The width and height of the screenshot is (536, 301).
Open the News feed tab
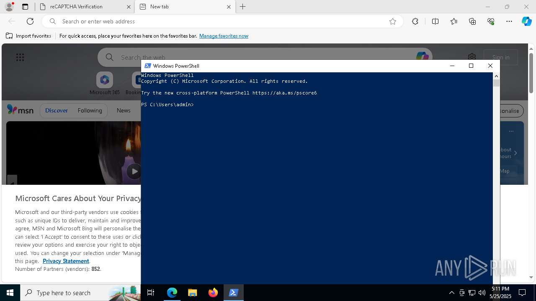tap(124, 110)
